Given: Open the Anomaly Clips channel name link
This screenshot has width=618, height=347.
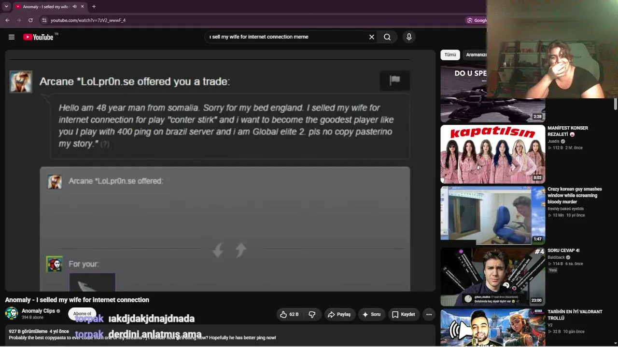Looking at the screenshot, I should point(39,311).
